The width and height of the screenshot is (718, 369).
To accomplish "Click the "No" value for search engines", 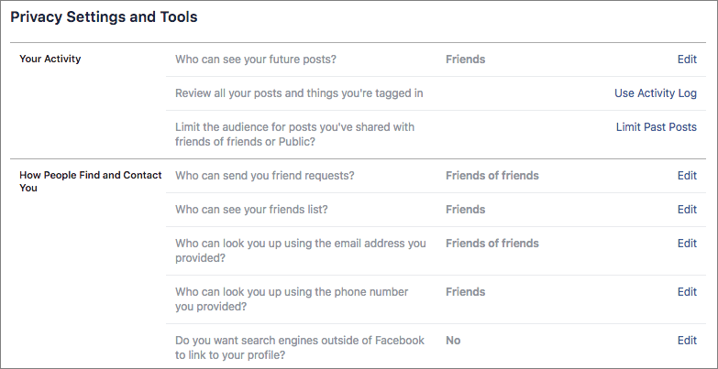I will pyautogui.click(x=453, y=341).
